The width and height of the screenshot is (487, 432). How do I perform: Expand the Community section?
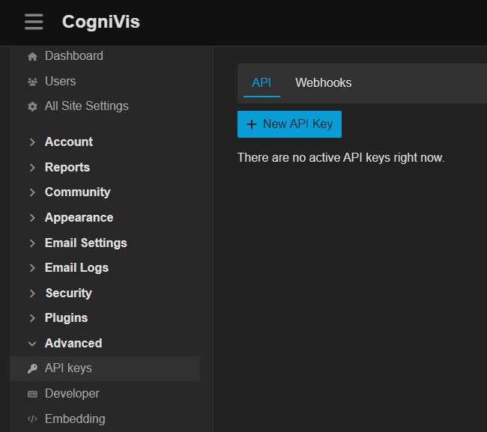pyautogui.click(x=77, y=192)
